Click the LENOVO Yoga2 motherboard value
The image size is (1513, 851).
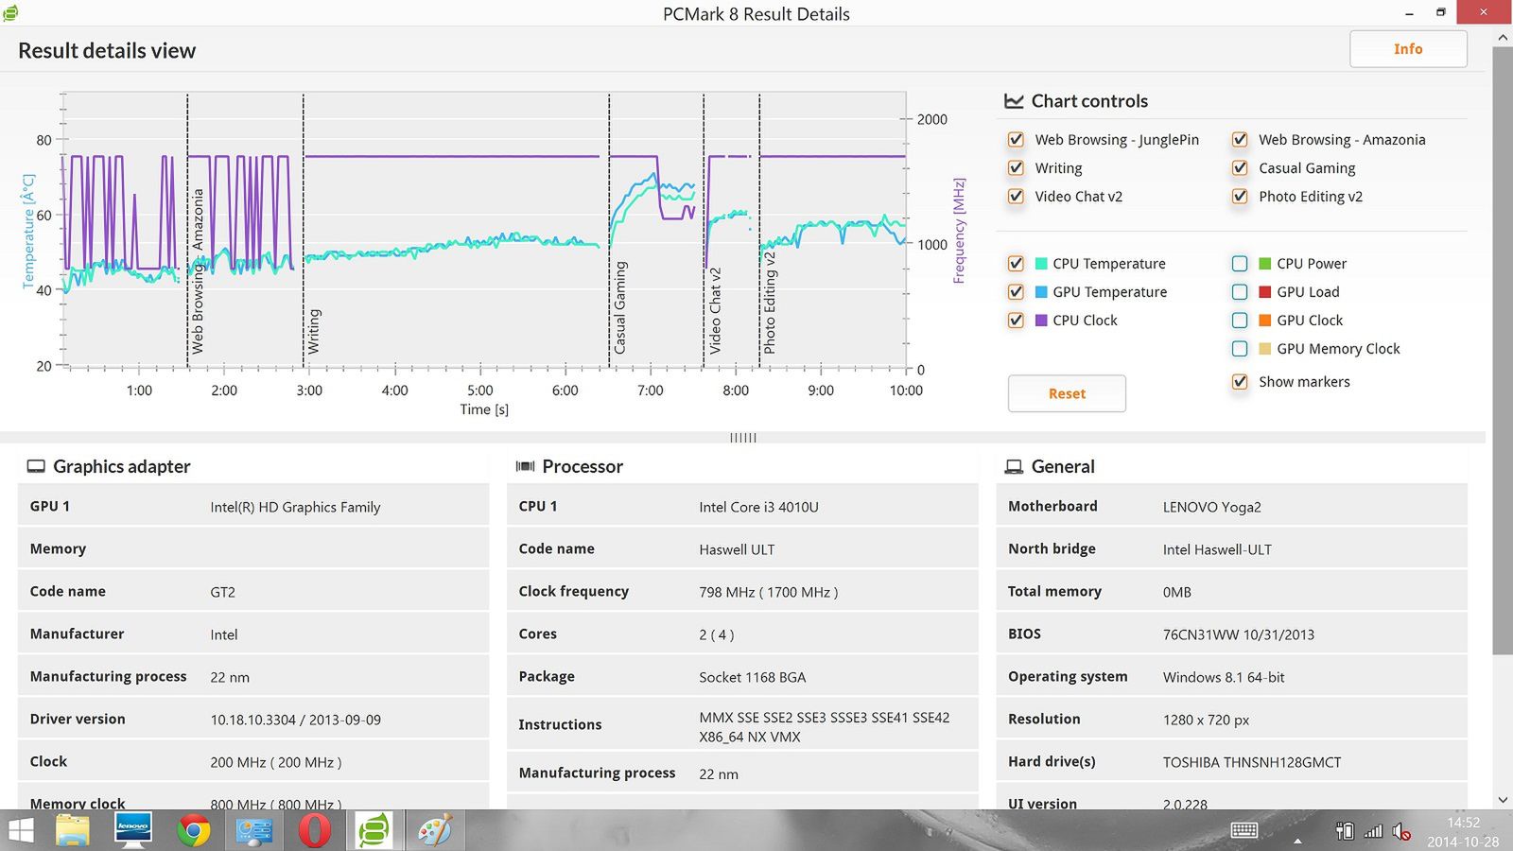click(x=1211, y=507)
